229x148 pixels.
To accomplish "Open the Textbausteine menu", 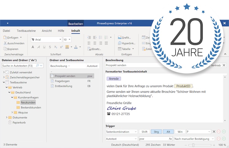I will point(26,31).
